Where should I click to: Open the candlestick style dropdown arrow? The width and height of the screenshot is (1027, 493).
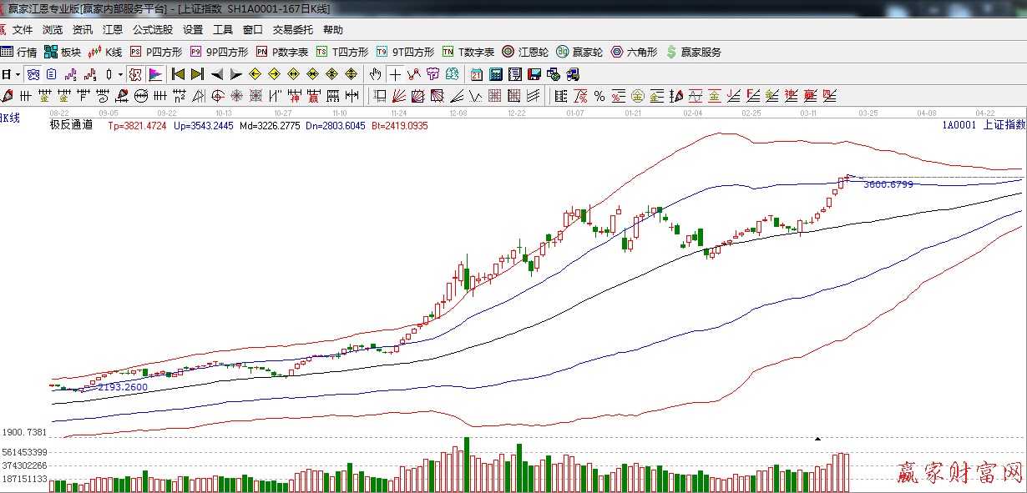click(120, 74)
